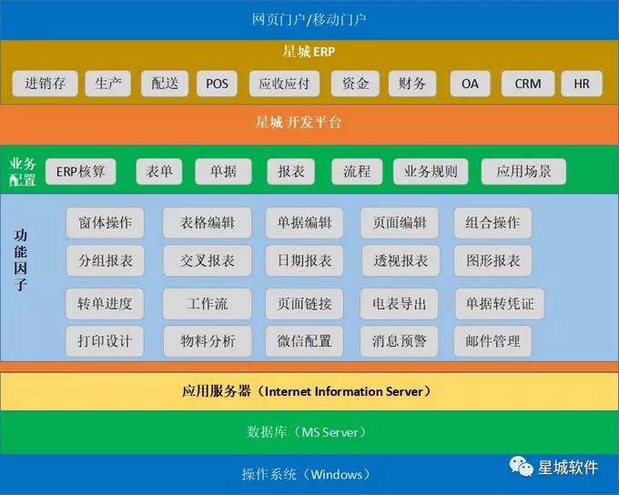Click the 消息预警 function box

[399, 341]
